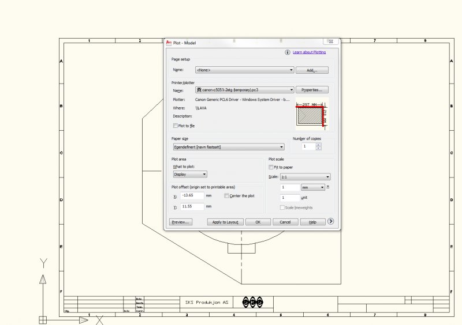Toggle the Scale lineweights checkbox
The width and height of the screenshot is (462, 325).
tap(282, 207)
